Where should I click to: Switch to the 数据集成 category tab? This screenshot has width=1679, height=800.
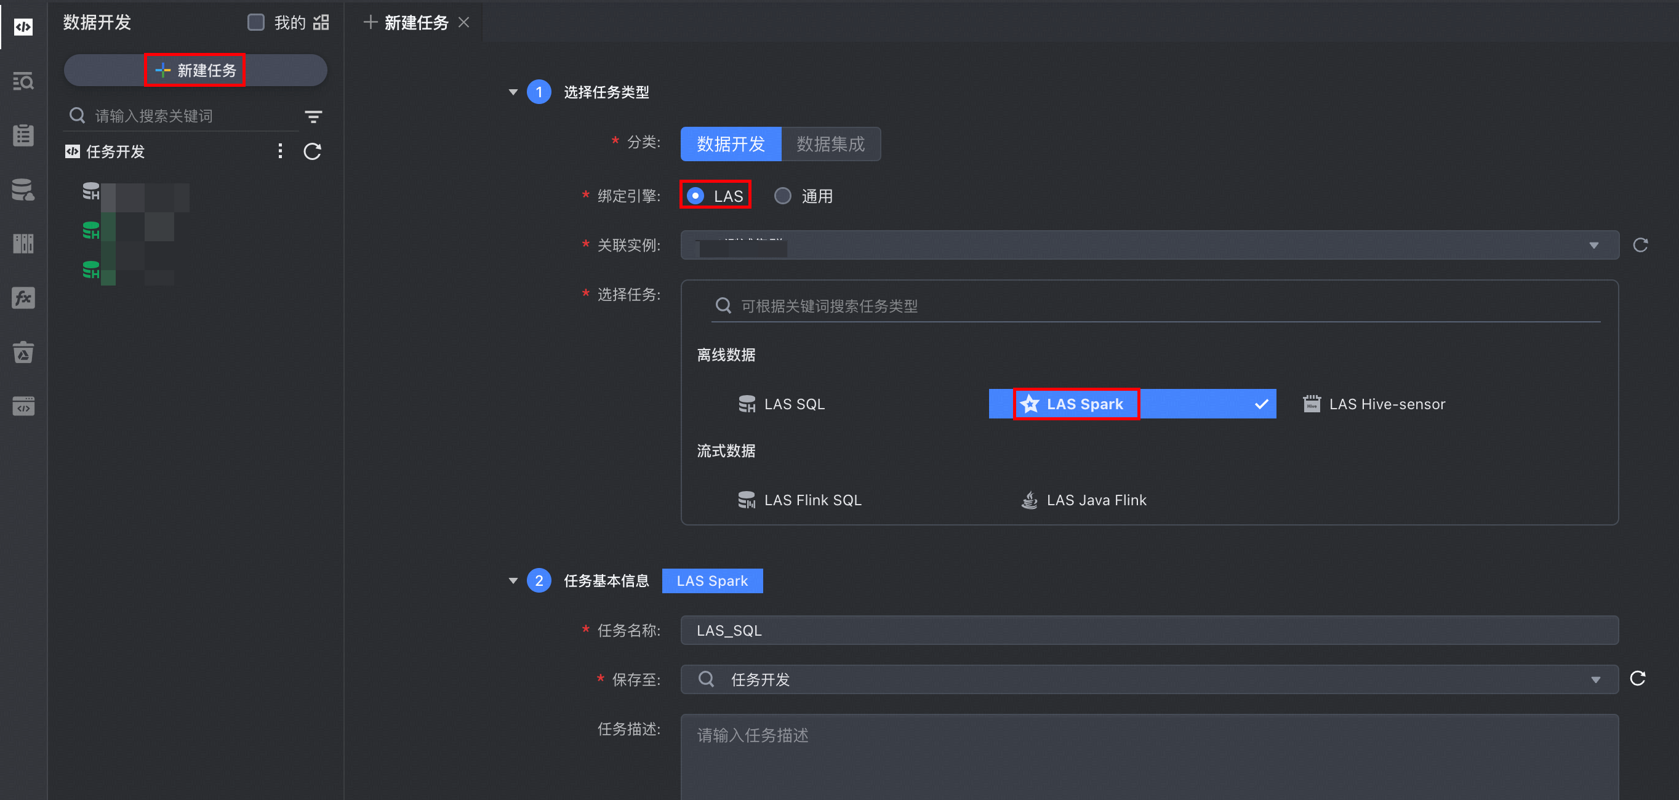pyautogui.click(x=830, y=144)
